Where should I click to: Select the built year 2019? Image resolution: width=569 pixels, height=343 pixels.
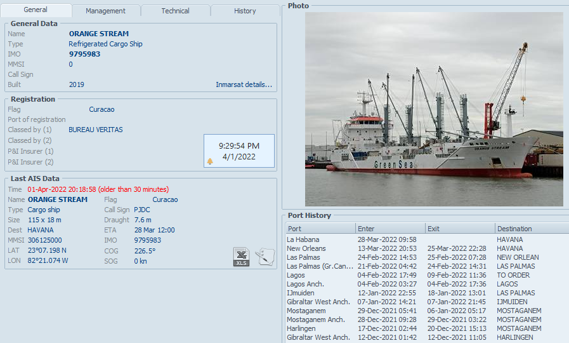(x=77, y=84)
